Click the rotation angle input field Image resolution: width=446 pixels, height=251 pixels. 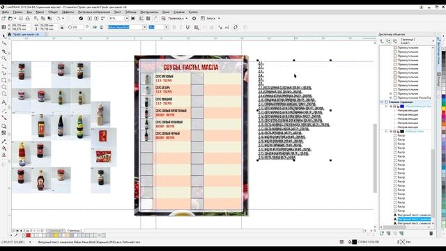click(x=77, y=27)
